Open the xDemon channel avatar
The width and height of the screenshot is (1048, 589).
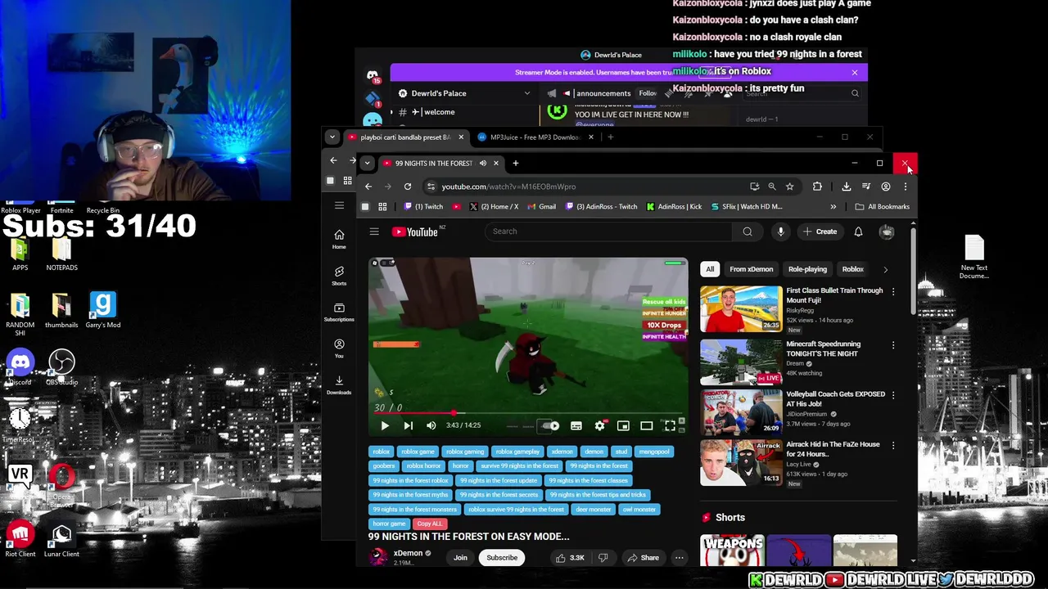pyautogui.click(x=378, y=557)
